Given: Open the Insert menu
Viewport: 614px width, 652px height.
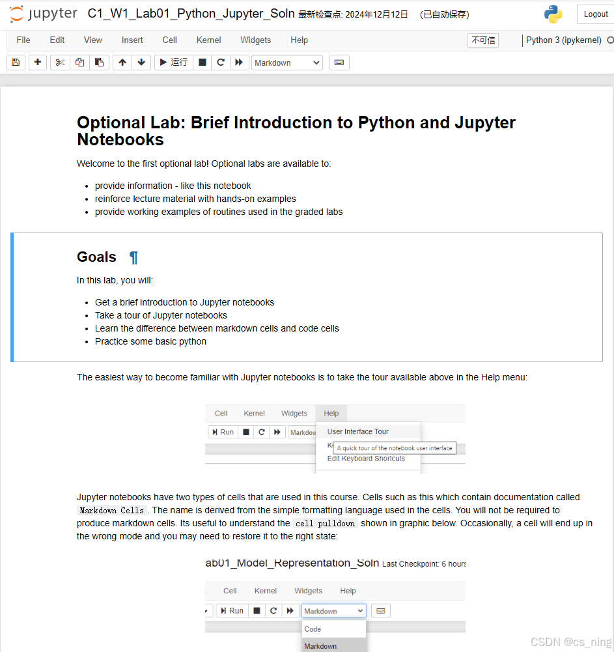Looking at the screenshot, I should coord(132,40).
